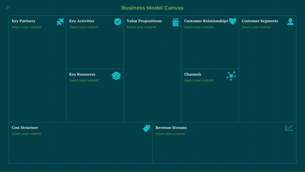Select the Value Propositions heading

pyautogui.click(x=144, y=21)
